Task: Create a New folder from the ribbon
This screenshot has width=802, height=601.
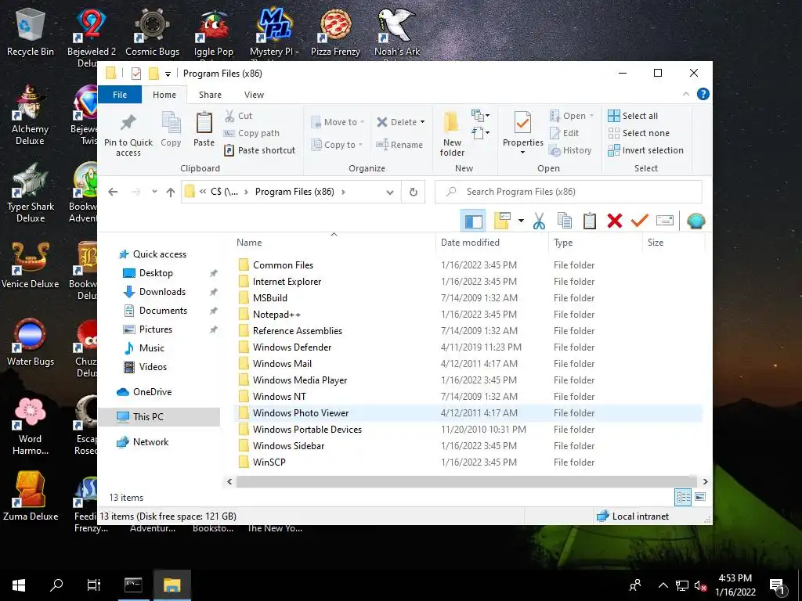Action: (452, 134)
